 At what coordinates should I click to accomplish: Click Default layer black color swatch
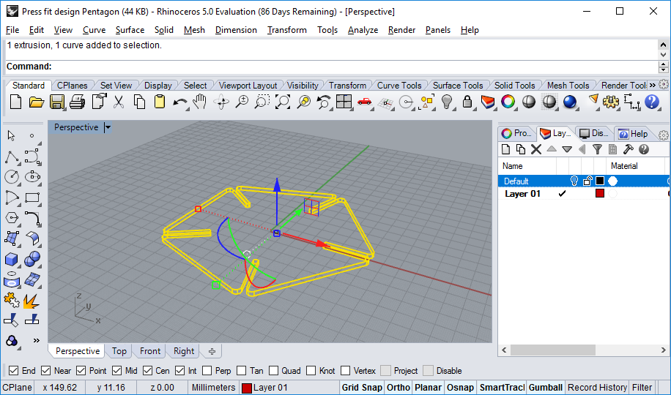pyautogui.click(x=600, y=181)
